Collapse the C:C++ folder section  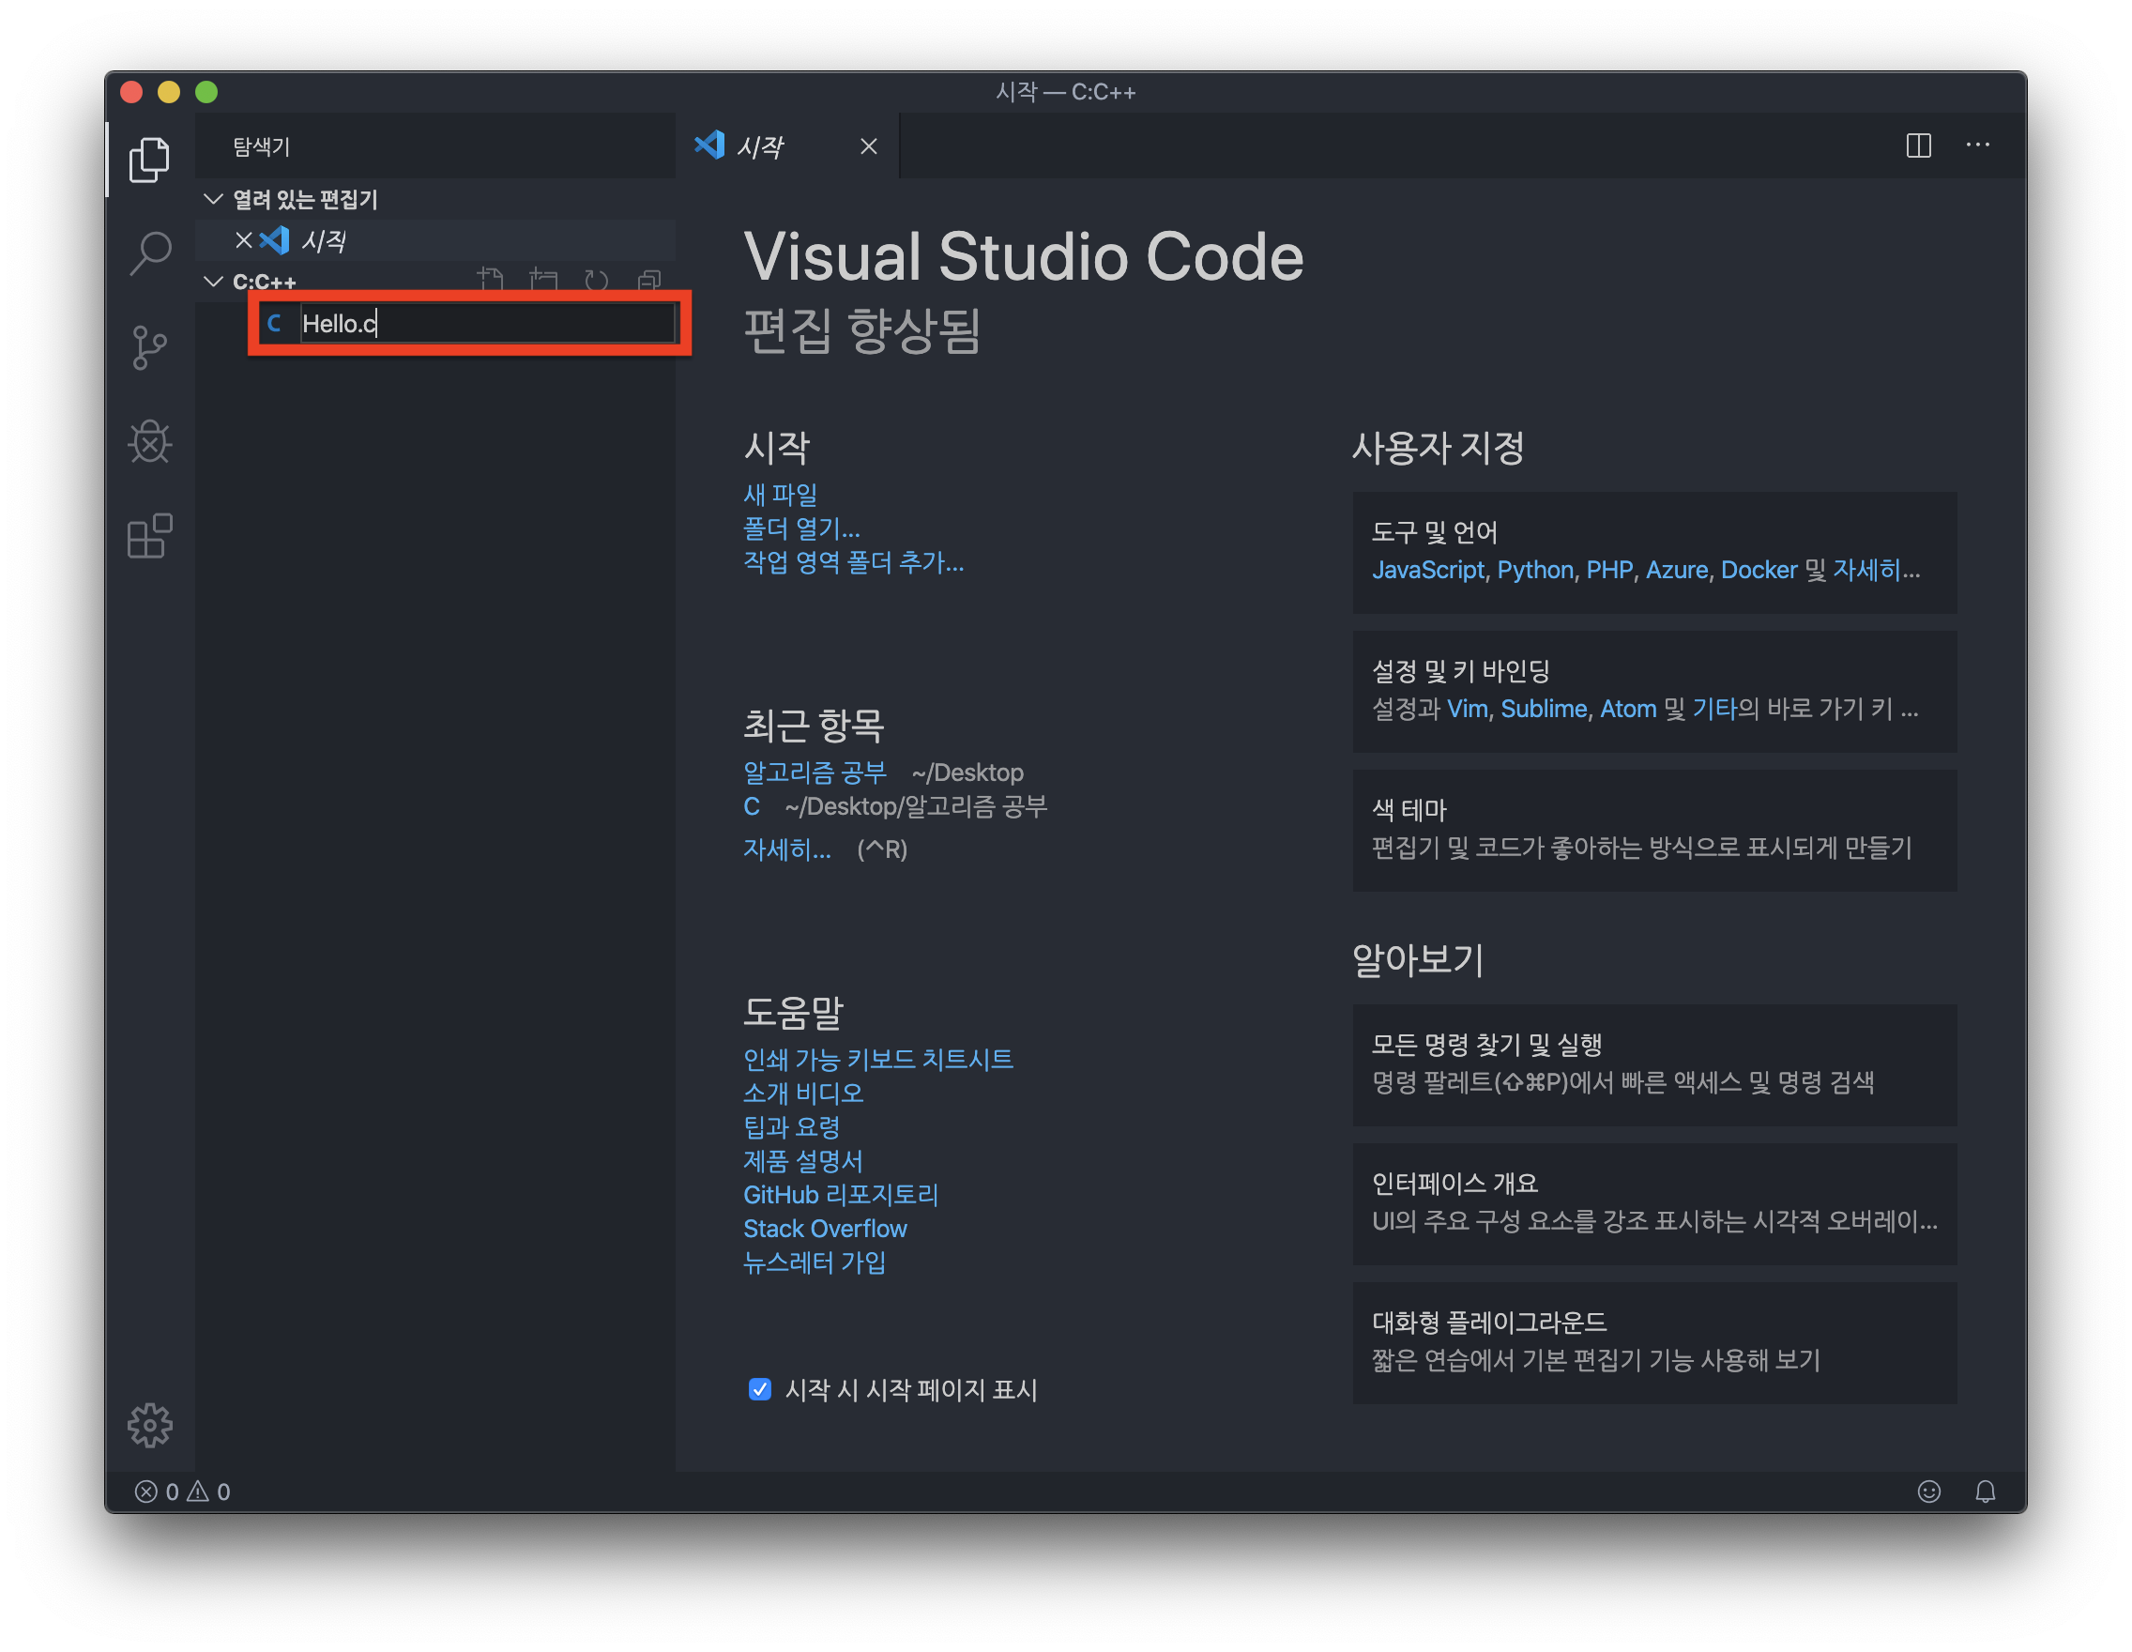click(213, 282)
